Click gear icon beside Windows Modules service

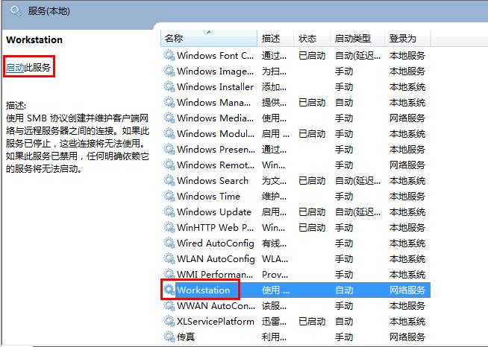[169, 133]
